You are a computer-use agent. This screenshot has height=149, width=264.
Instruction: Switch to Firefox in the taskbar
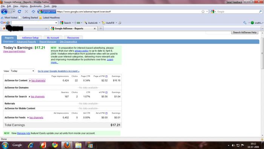67,145
